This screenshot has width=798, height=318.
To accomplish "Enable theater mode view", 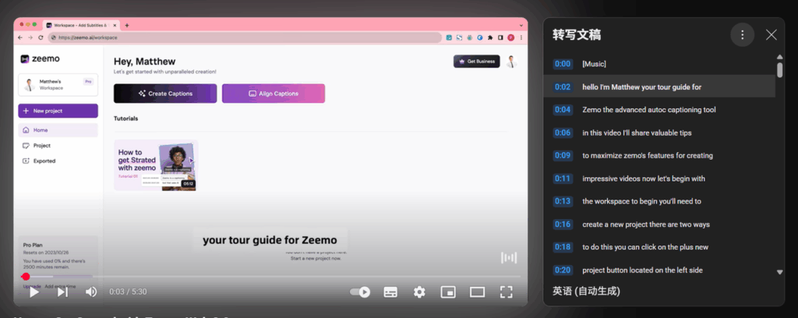I will point(477,292).
